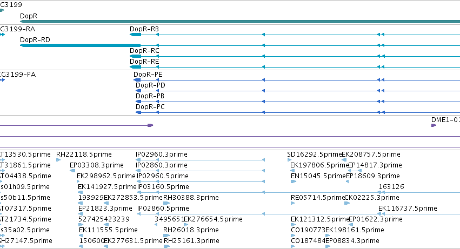Select EST EP03308.3prime
The image size is (460, 249).
pos(97,165)
